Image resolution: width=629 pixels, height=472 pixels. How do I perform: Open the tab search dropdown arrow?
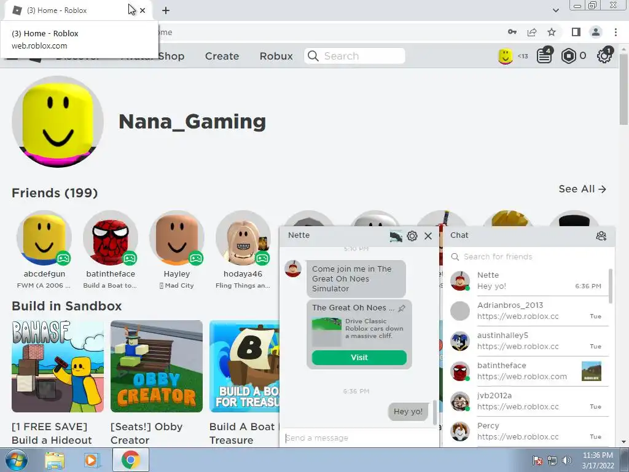(x=555, y=10)
